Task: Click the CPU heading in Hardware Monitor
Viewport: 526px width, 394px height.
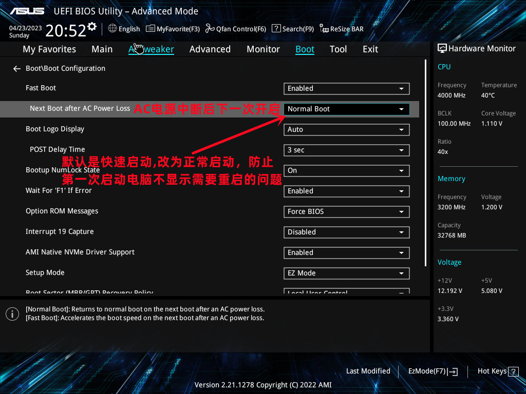Action: (x=444, y=67)
